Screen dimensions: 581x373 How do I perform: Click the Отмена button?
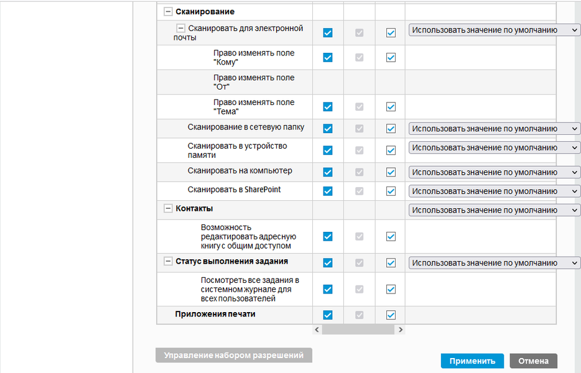(533, 361)
